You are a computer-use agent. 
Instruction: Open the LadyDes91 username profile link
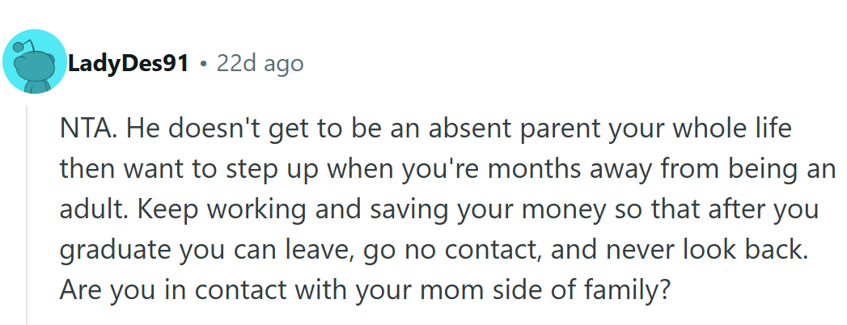tap(128, 63)
